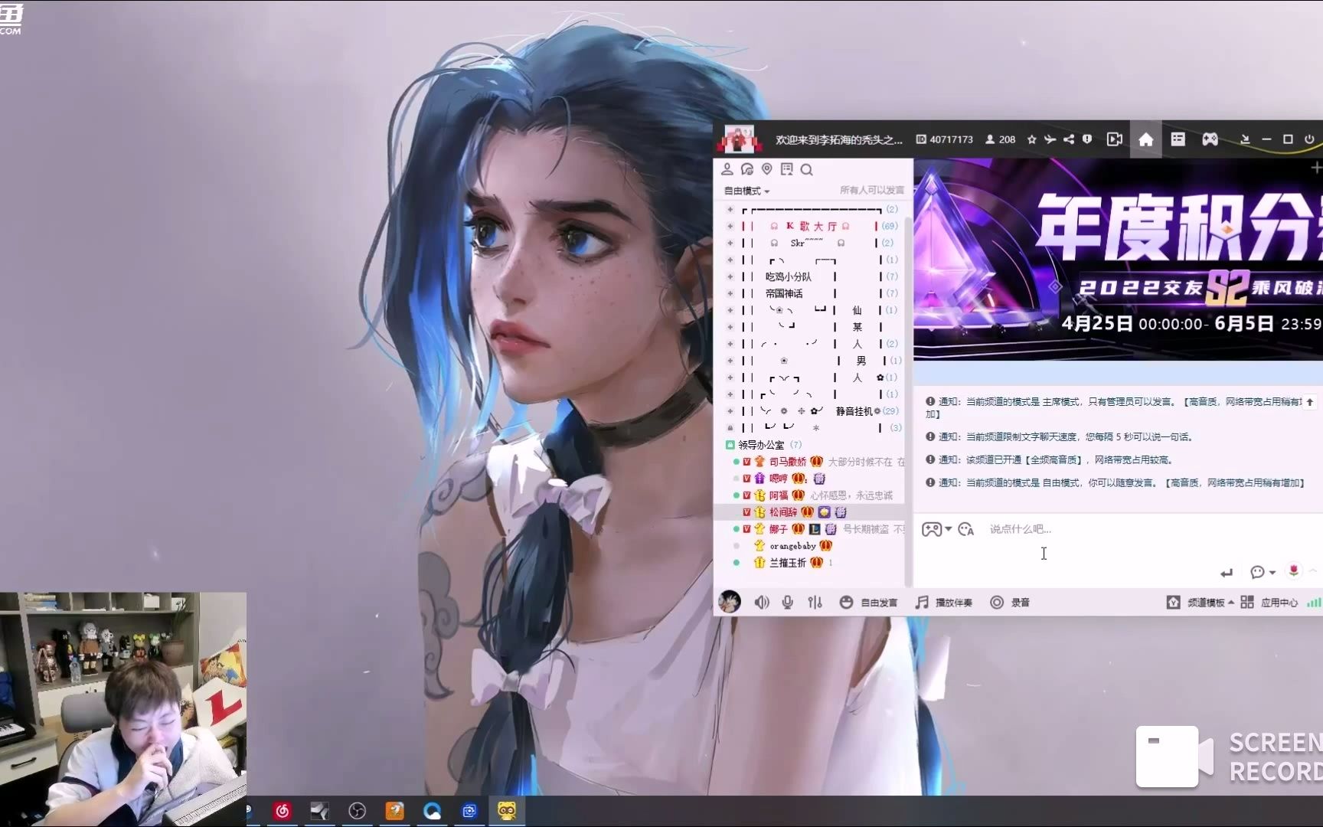Screen dimensions: 1323x827
Task: Open the user list person icon
Action: pyautogui.click(x=727, y=169)
